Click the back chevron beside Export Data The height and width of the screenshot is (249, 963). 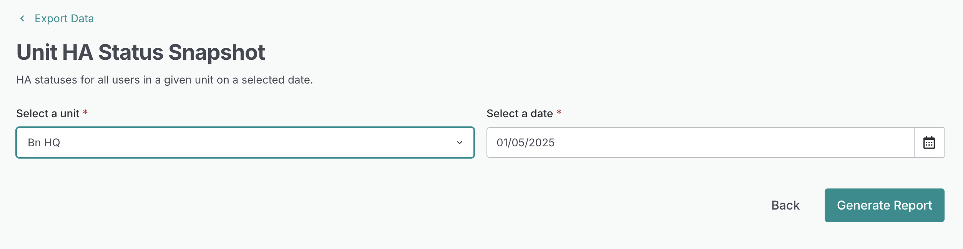pyautogui.click(x=22, y=18)
